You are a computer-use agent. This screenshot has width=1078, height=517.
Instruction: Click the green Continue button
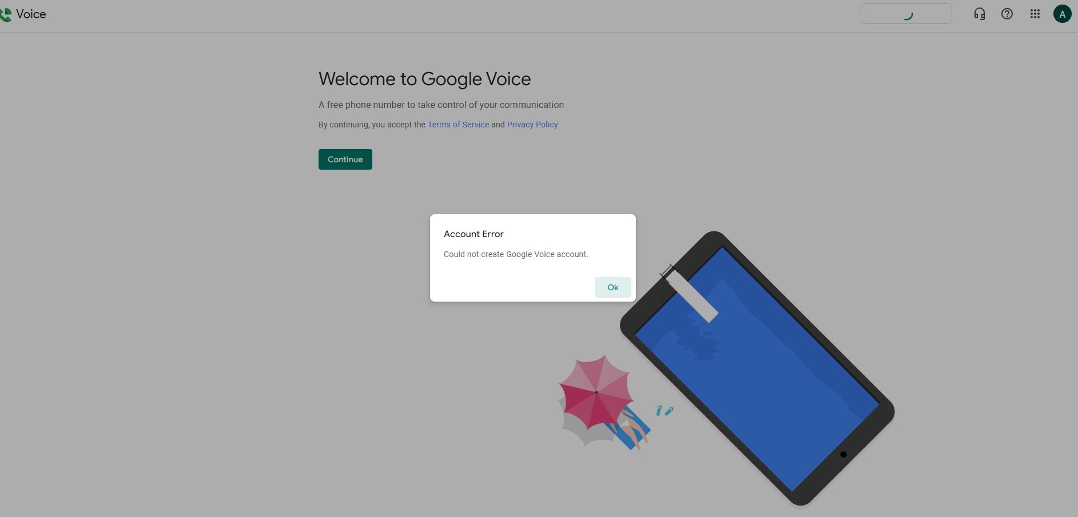pos(345,159)
